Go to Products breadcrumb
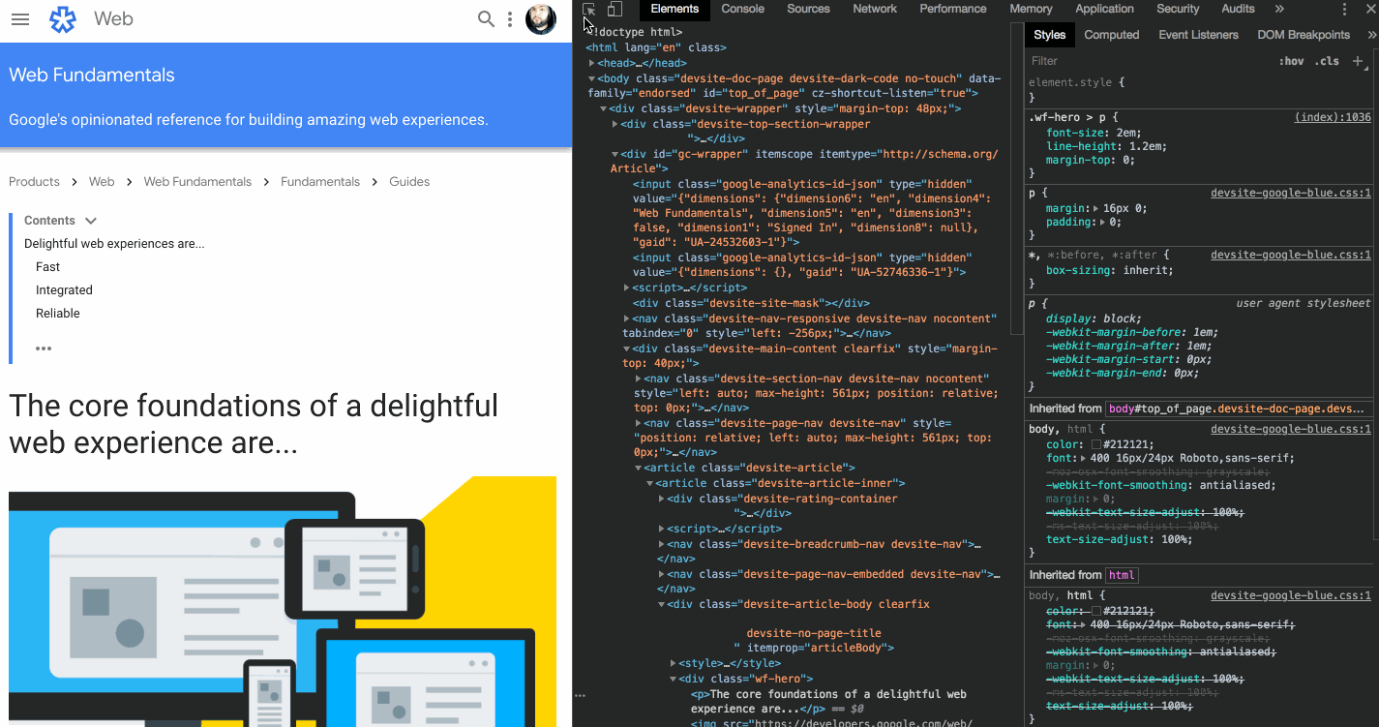The width and height of the screenshot is (1379, 727). click(x=34, y=182)
